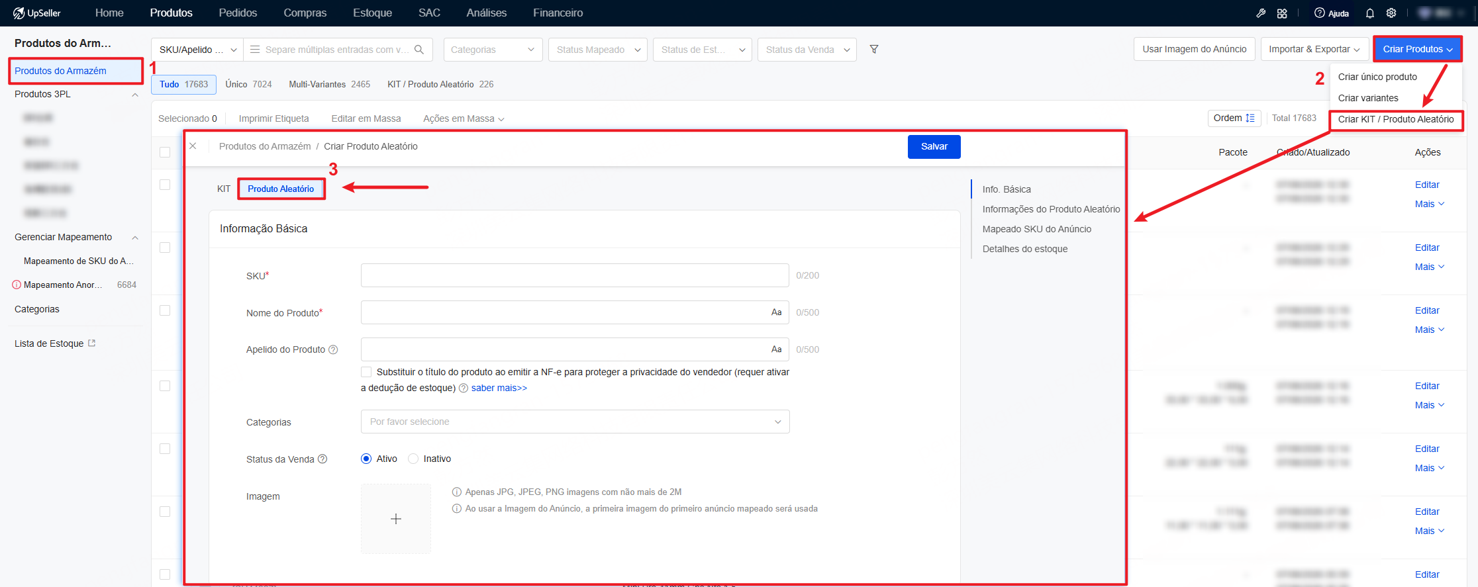Switch to the KIT tab
This screenshot has width=1478, height=587.
point(224,189)
